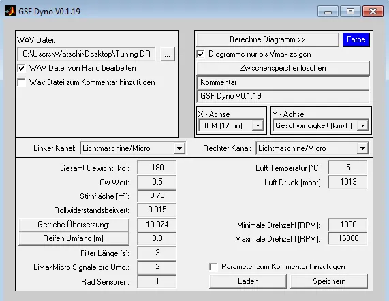This screenshot has height=301, width=389.
Task: Click the GSF Dyno app icon in the title bar
Action: [x=10, y=11]
